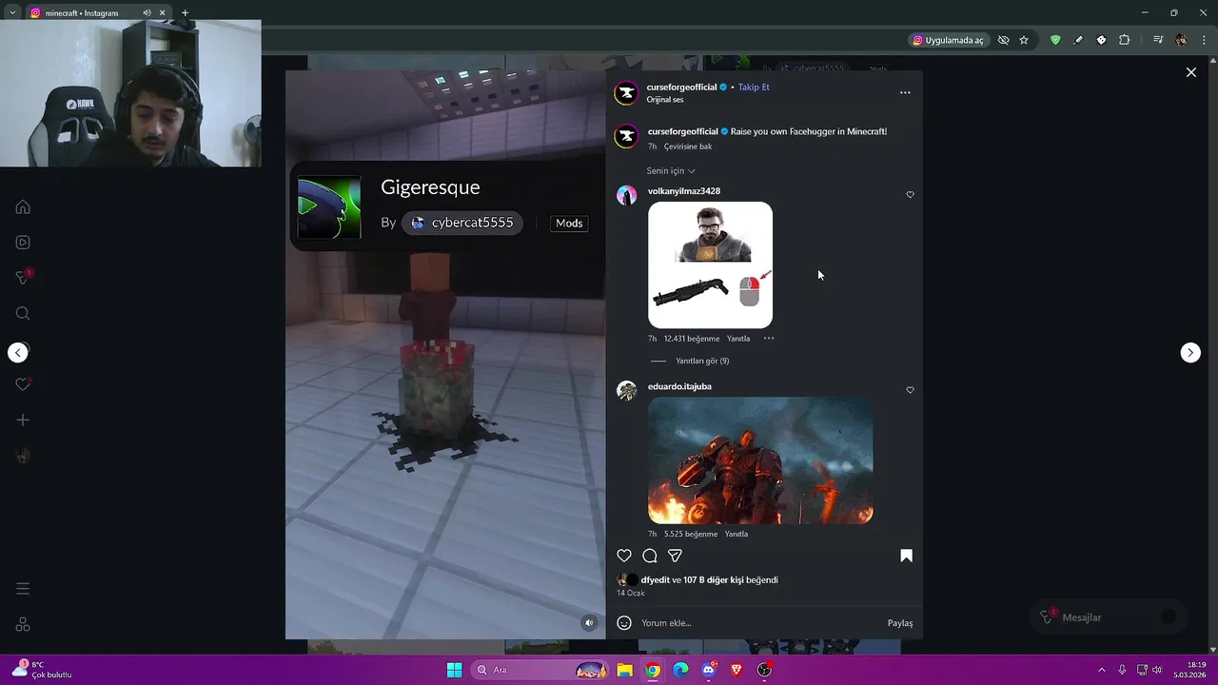This screenshot has height=685, width=1218.
Task: Go to the previous post
Action: point(18,353)
